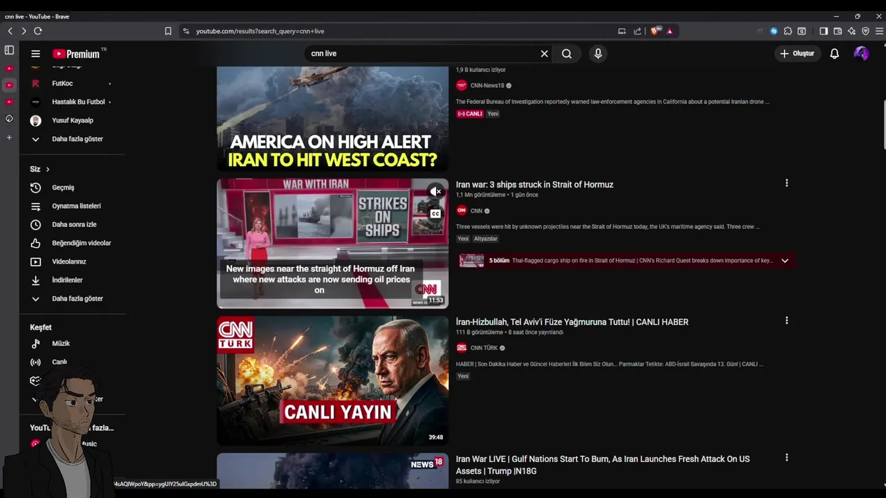Unmute the preview on Strikes on Ships
The image size is (886, 498).
(x=435, y=192)
